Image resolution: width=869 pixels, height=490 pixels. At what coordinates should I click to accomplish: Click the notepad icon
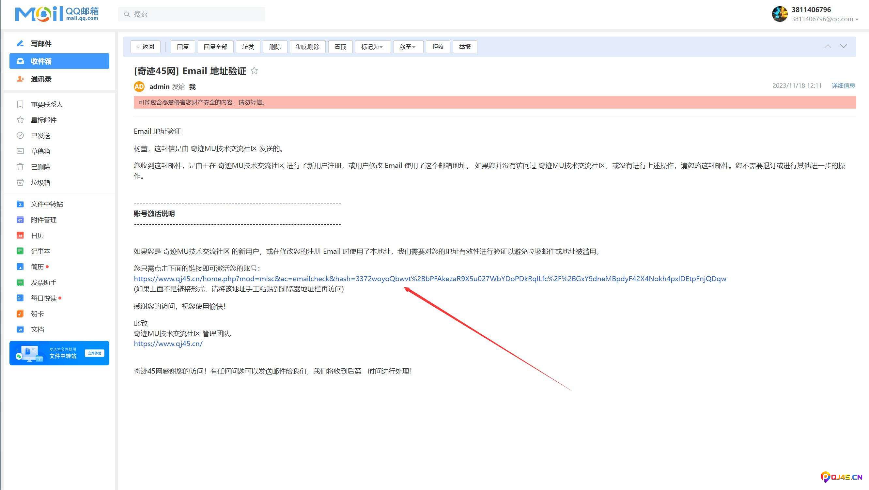20,251
